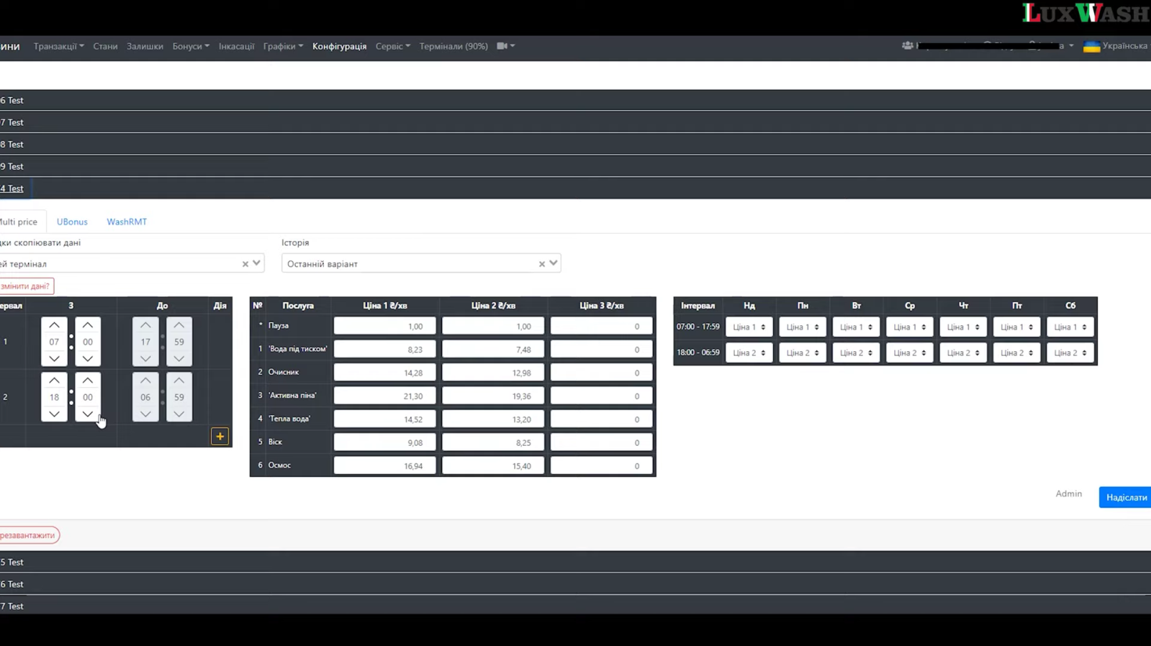Expand the Історія history dropdown
Screen dimensions: 1151x646
(553, 264)
